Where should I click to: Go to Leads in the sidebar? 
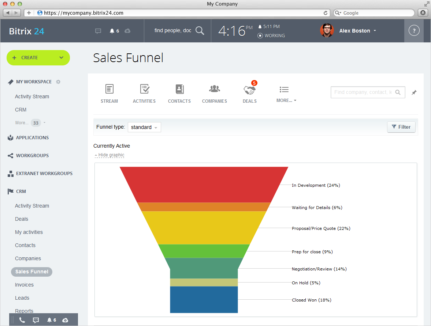(22, 298)
